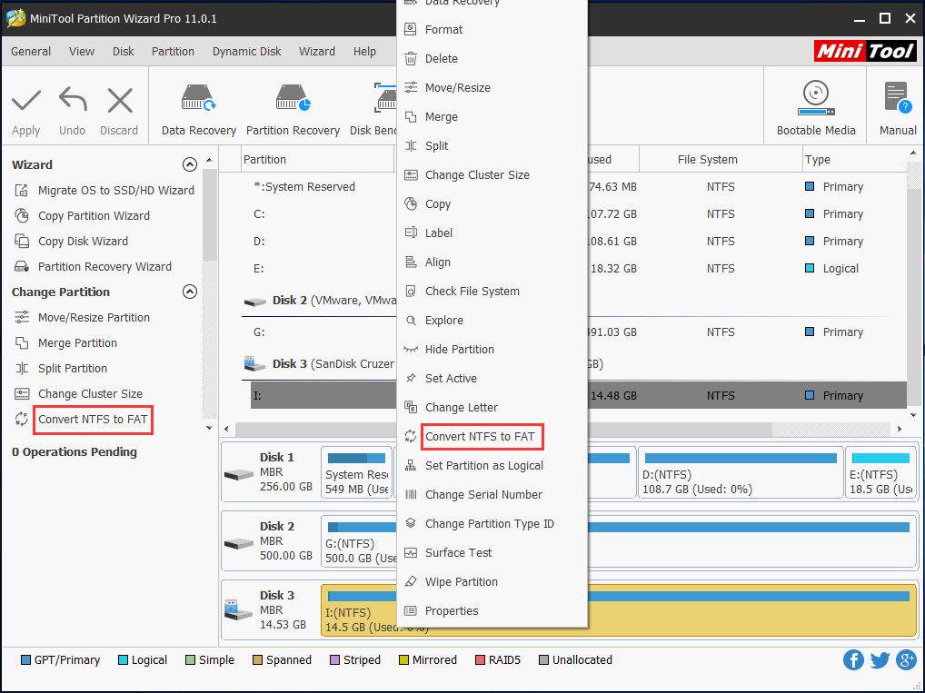Open the Twitter share icon

(x=880, y=659)
